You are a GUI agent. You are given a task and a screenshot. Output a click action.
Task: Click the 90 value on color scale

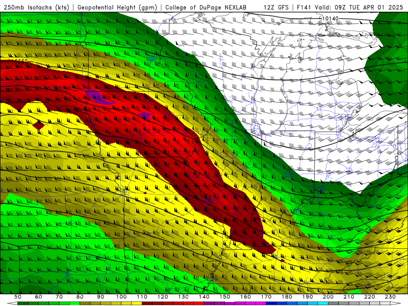coord(100,297)
